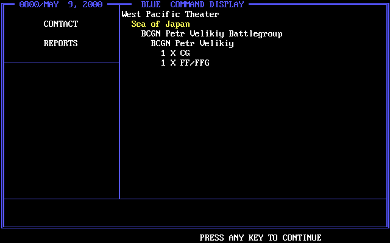
Task: Click PRESS ANY KEY TO CONTINUE prompt
Action: tap(260, 238)
